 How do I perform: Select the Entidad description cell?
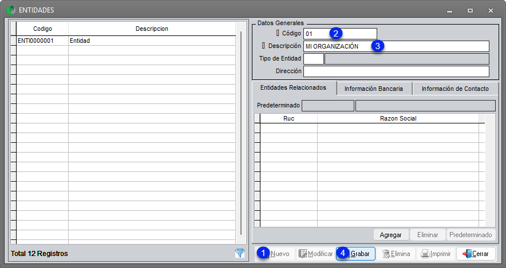[x=152, y=41]
